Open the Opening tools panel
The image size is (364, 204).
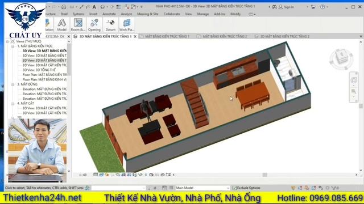(x=94, y=25)
